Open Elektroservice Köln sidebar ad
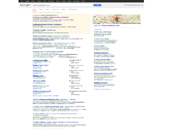The image size is (172, 129). pos(101,39)
